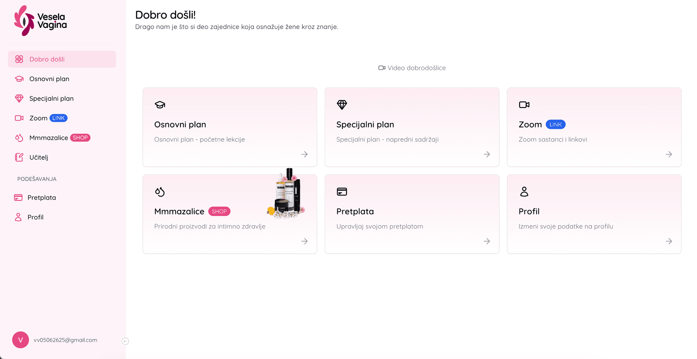Follow the arrow on the Profil card
This screenshot has height=359, width=697.
(x=669, y=241)
